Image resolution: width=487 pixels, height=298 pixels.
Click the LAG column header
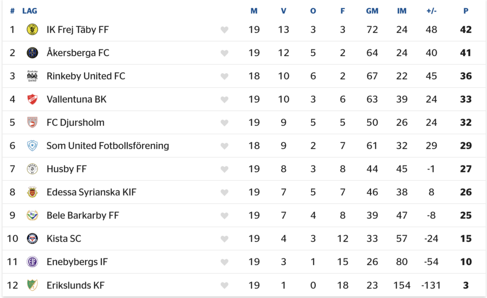[x=30, y=11]
